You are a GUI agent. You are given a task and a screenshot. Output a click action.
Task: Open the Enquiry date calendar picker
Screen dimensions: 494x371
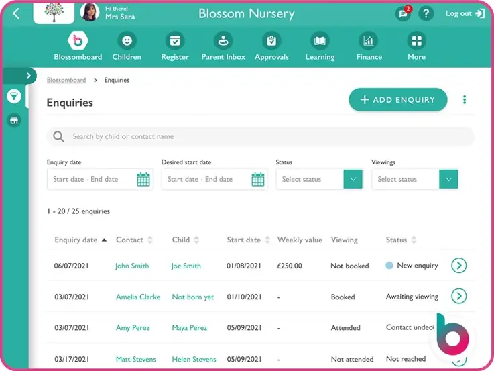point(143,179)
